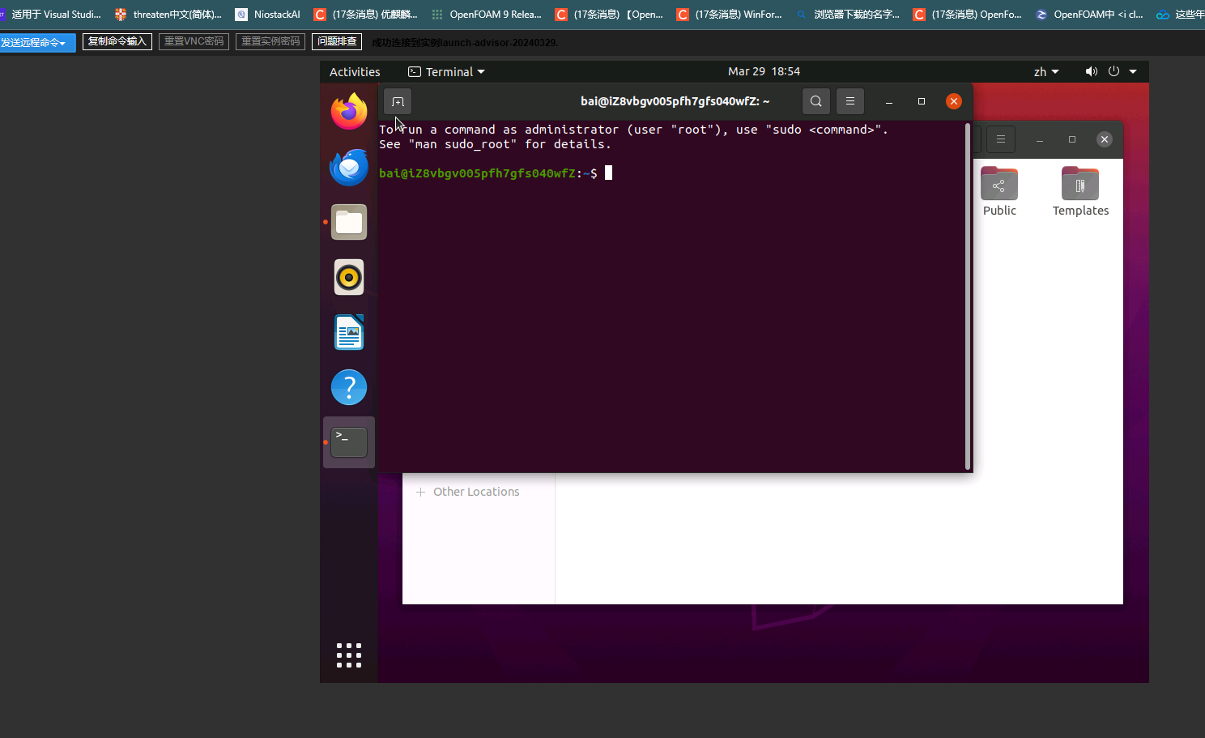Open the Public folder
1205x738 pixels.
(999, 192)
